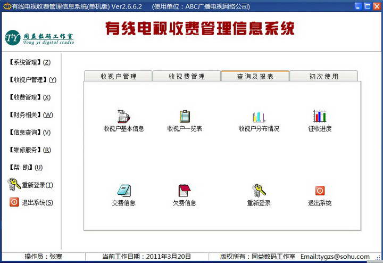The image size is (383, 263).
Task: Click the Tong Yi digital studio logo
Action: click(x=39, y=38)
